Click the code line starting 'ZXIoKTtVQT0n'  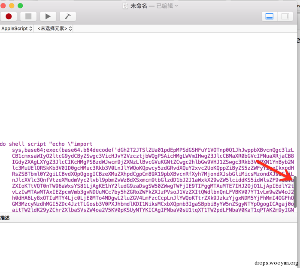coord(153,186)
